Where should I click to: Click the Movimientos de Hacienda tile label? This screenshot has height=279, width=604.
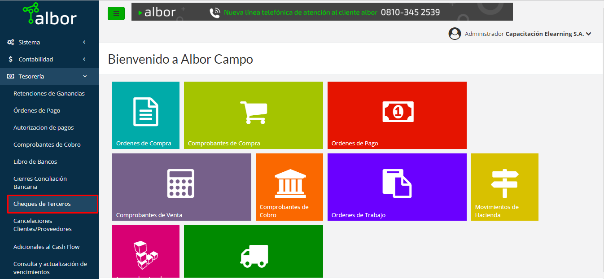[497, 211]
